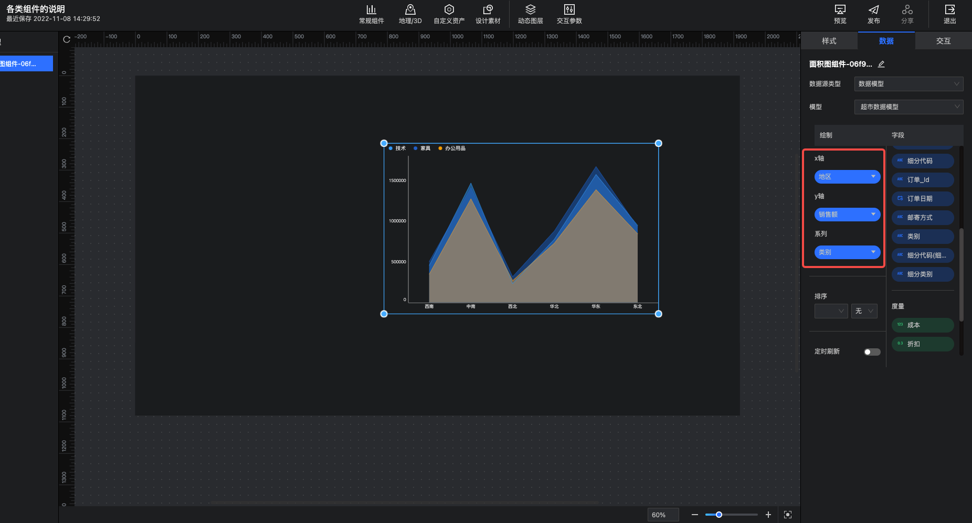Open the 模型 超市数据模型 dropdown
The image size is (972, 523).
click(x=908, y=107)
